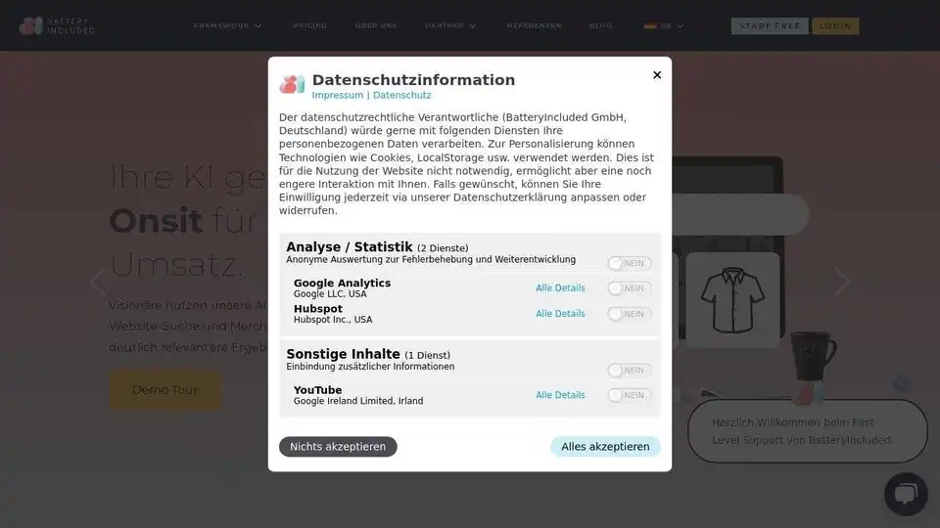Click the shirt product thumbnail
The width and height of the screenshot is (940, 528).
[732, 300]
